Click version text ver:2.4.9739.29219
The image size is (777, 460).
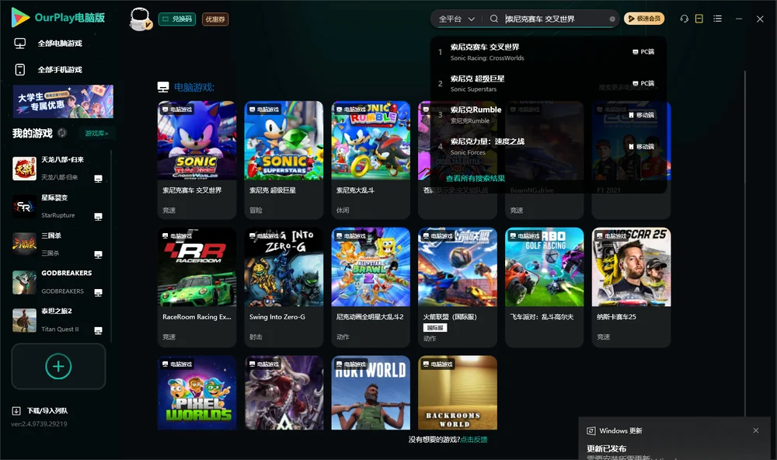(x=39, y=423)
